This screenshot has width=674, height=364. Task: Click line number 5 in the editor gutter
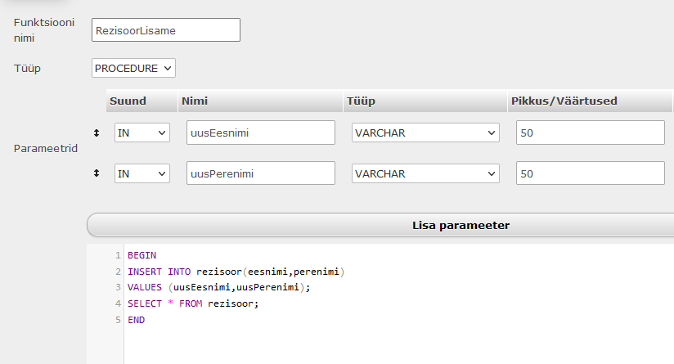click(119, 320)
